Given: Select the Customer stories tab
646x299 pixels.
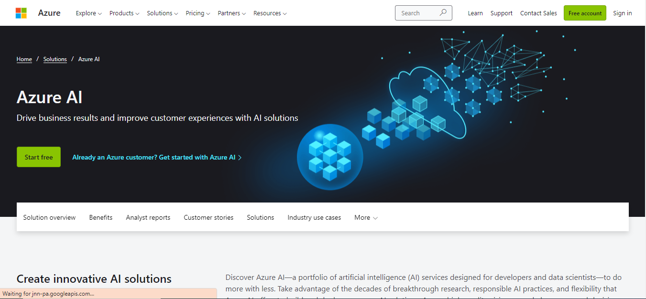Looking at the screenshot, I should tap(208, 217).
